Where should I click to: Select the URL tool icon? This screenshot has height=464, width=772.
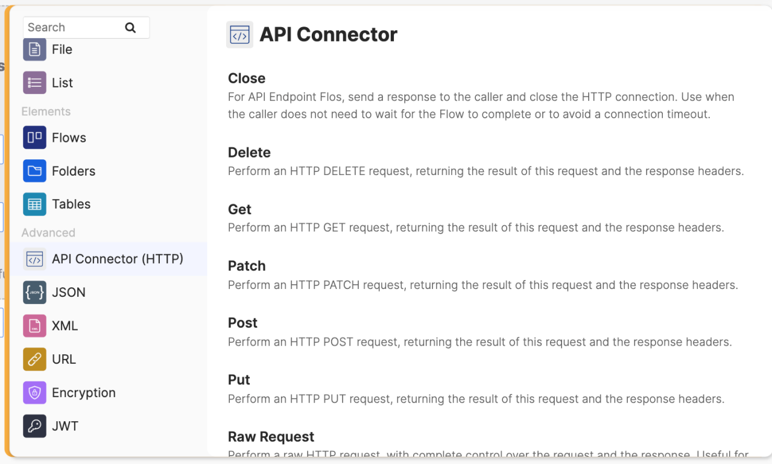(34, 359)
